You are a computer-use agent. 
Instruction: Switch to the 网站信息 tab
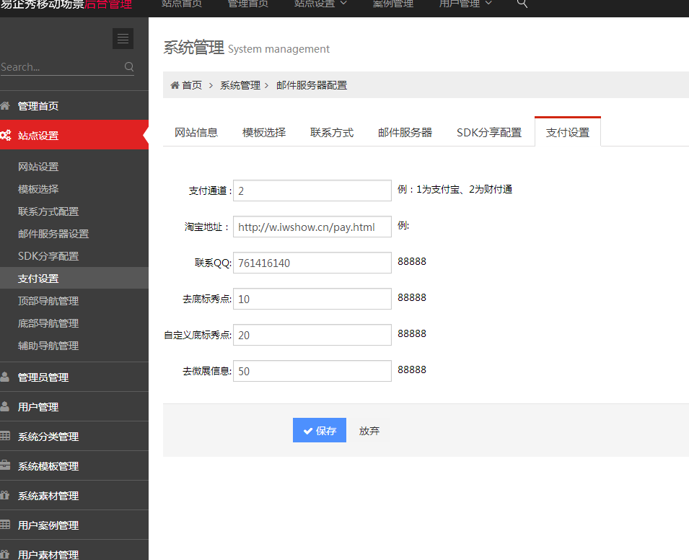tap(196, 132)
